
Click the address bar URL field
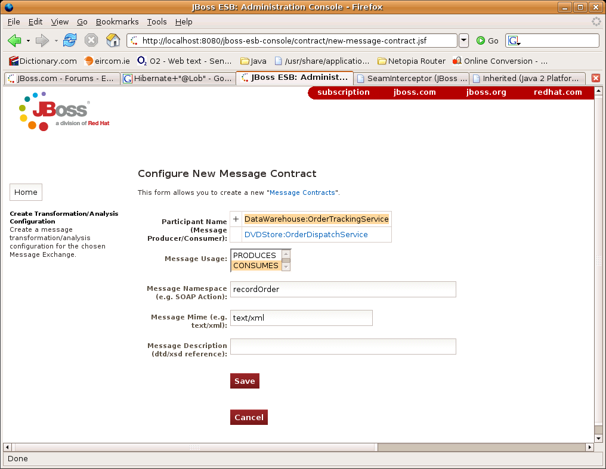[292, 41]
